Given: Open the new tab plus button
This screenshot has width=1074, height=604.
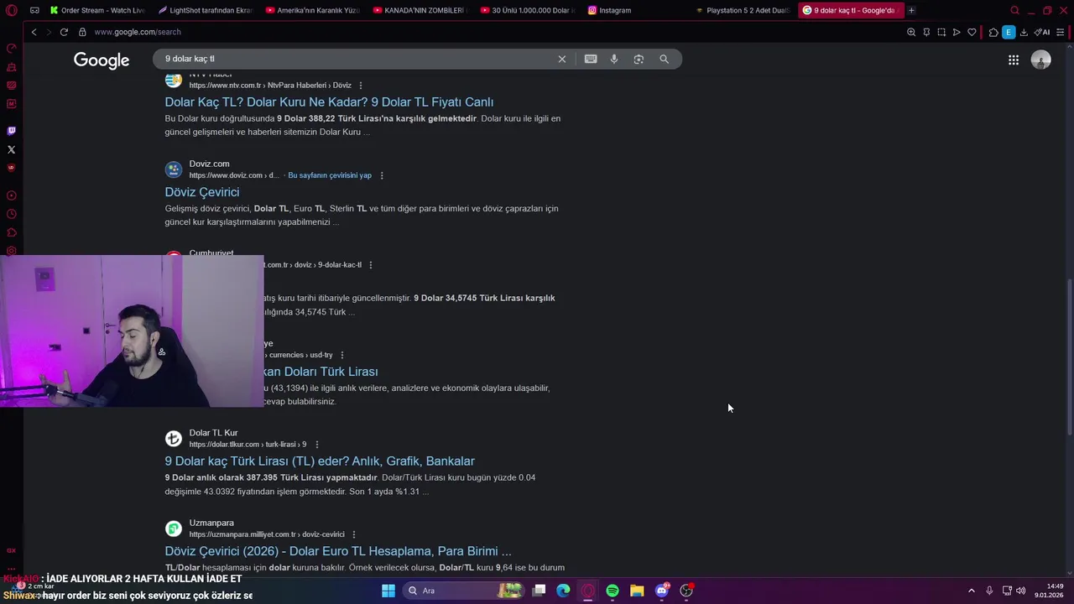Looking at the screenshot, I should pos(911,10).
